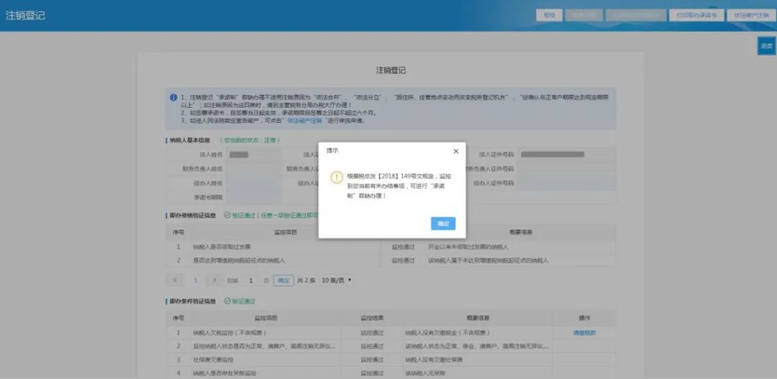
Task: Select the 是否达到增值税纳税起征点的纳税人 row
Action: coord(391,260)
